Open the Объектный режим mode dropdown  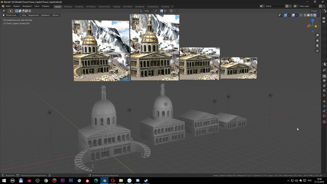pos(11,15)
